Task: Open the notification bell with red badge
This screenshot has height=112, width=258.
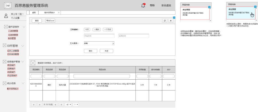Action: [143, 5]
